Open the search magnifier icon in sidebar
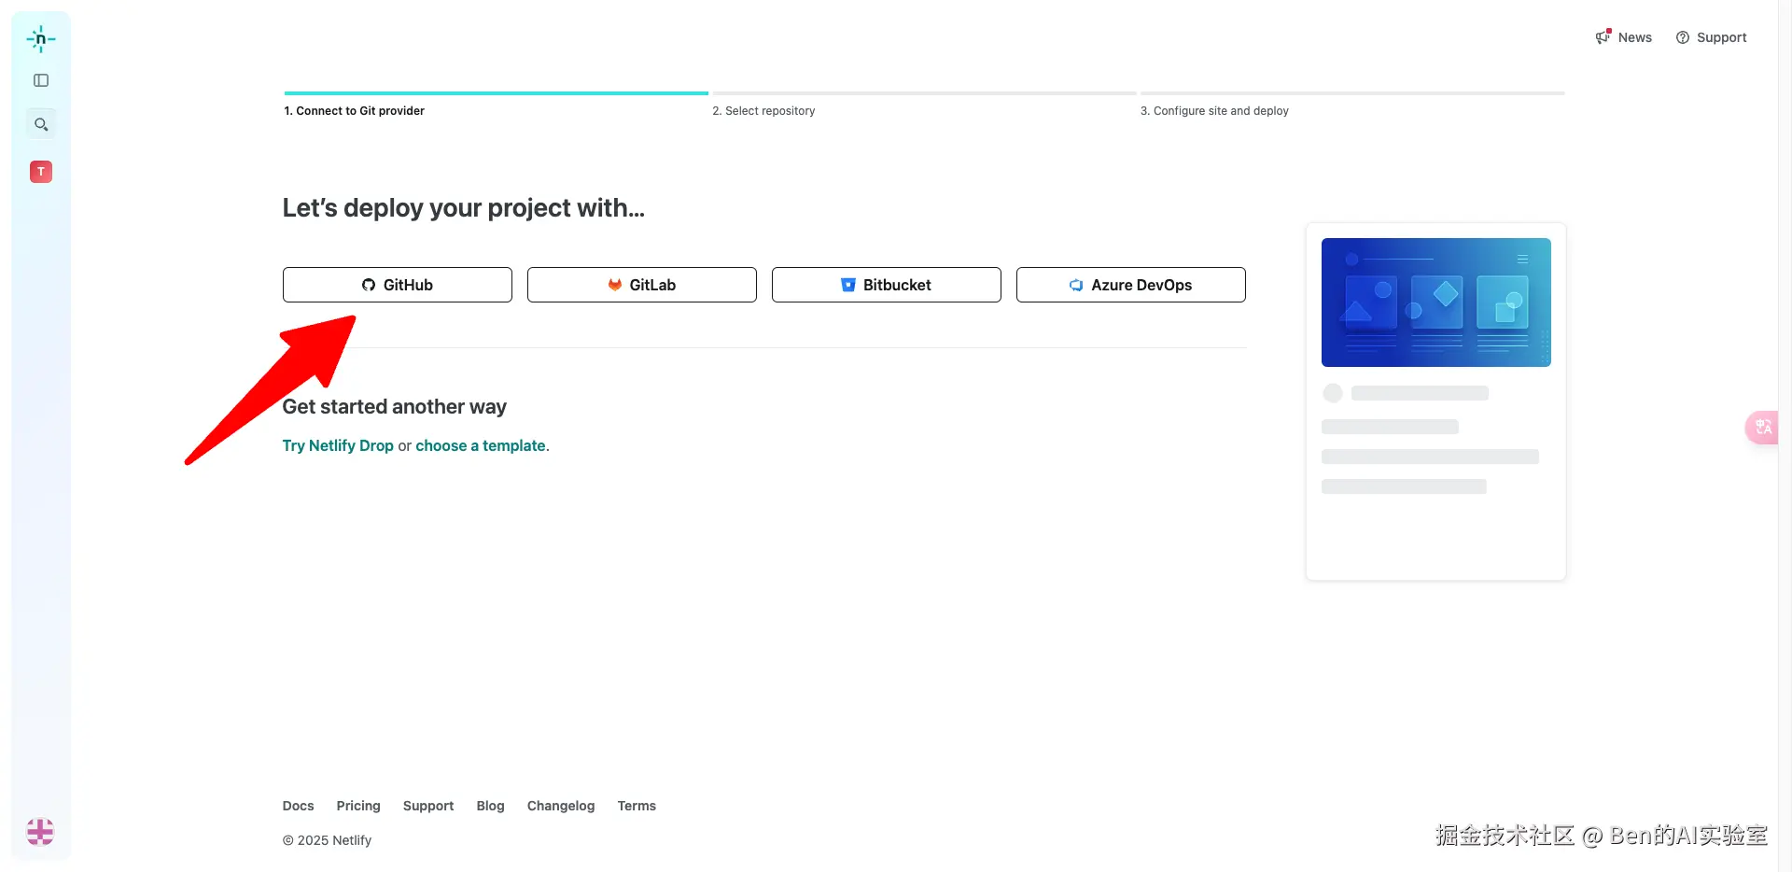1792x872 pixels. (41, 124)
